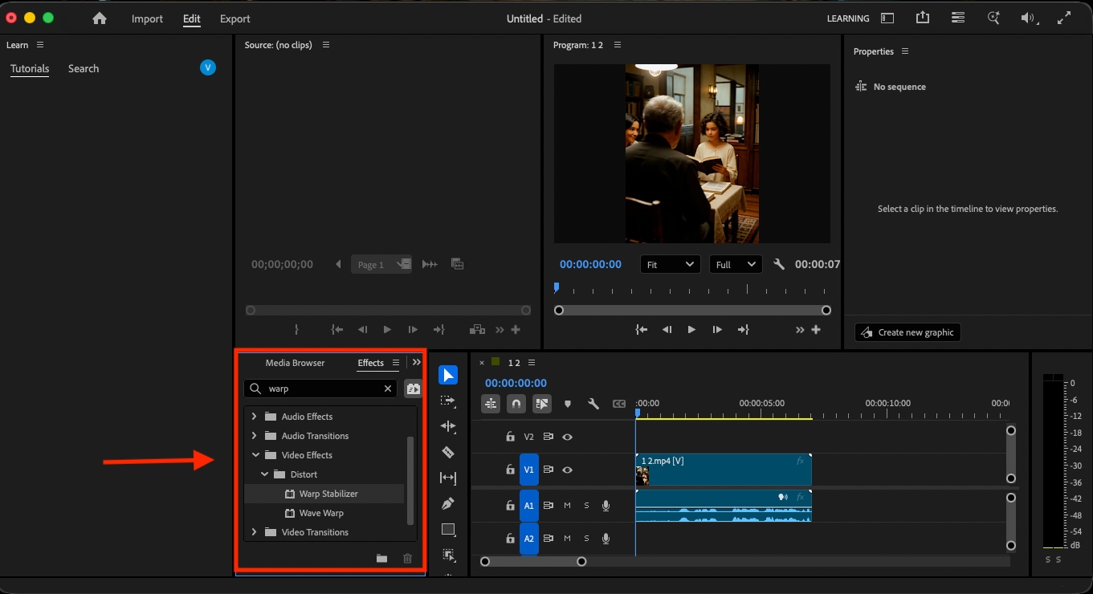
Task: Select the Pen tool in the tools panel
Action: 448,503
